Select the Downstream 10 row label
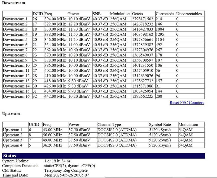Viewport: 217px width, 178px height. click(16, 65)
